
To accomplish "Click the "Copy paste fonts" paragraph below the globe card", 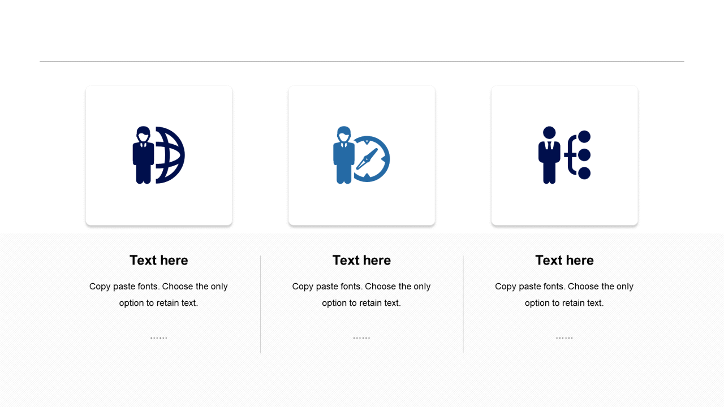I will 159,295.
